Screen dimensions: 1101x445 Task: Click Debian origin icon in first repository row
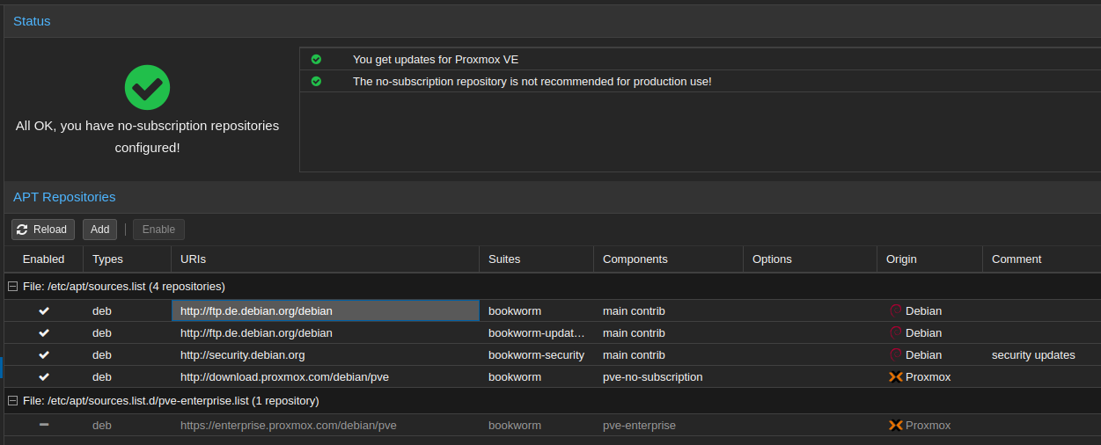coord(896,310)
